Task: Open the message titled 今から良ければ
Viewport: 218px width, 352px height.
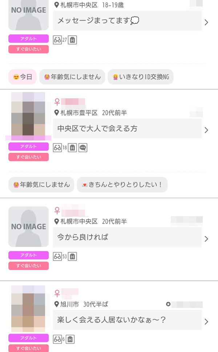Action: tap(127, 237)
